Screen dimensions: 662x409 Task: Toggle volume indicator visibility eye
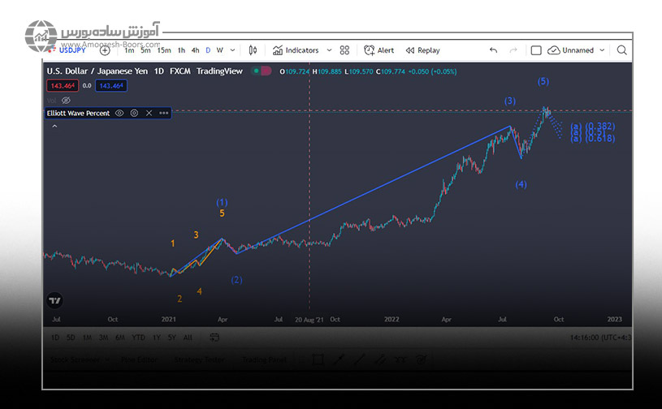click(x=67, y=100)
